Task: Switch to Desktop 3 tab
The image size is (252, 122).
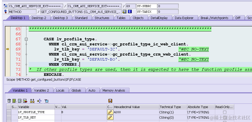Action: pos(60,18)
